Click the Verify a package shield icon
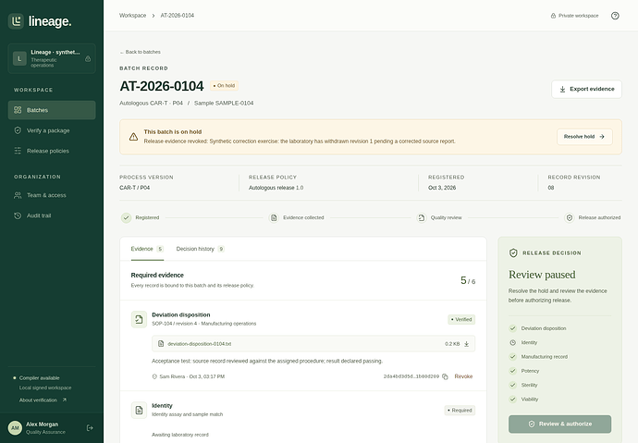Screen dimensions: 638x443 pyautogui.click(x=18, y=130)
